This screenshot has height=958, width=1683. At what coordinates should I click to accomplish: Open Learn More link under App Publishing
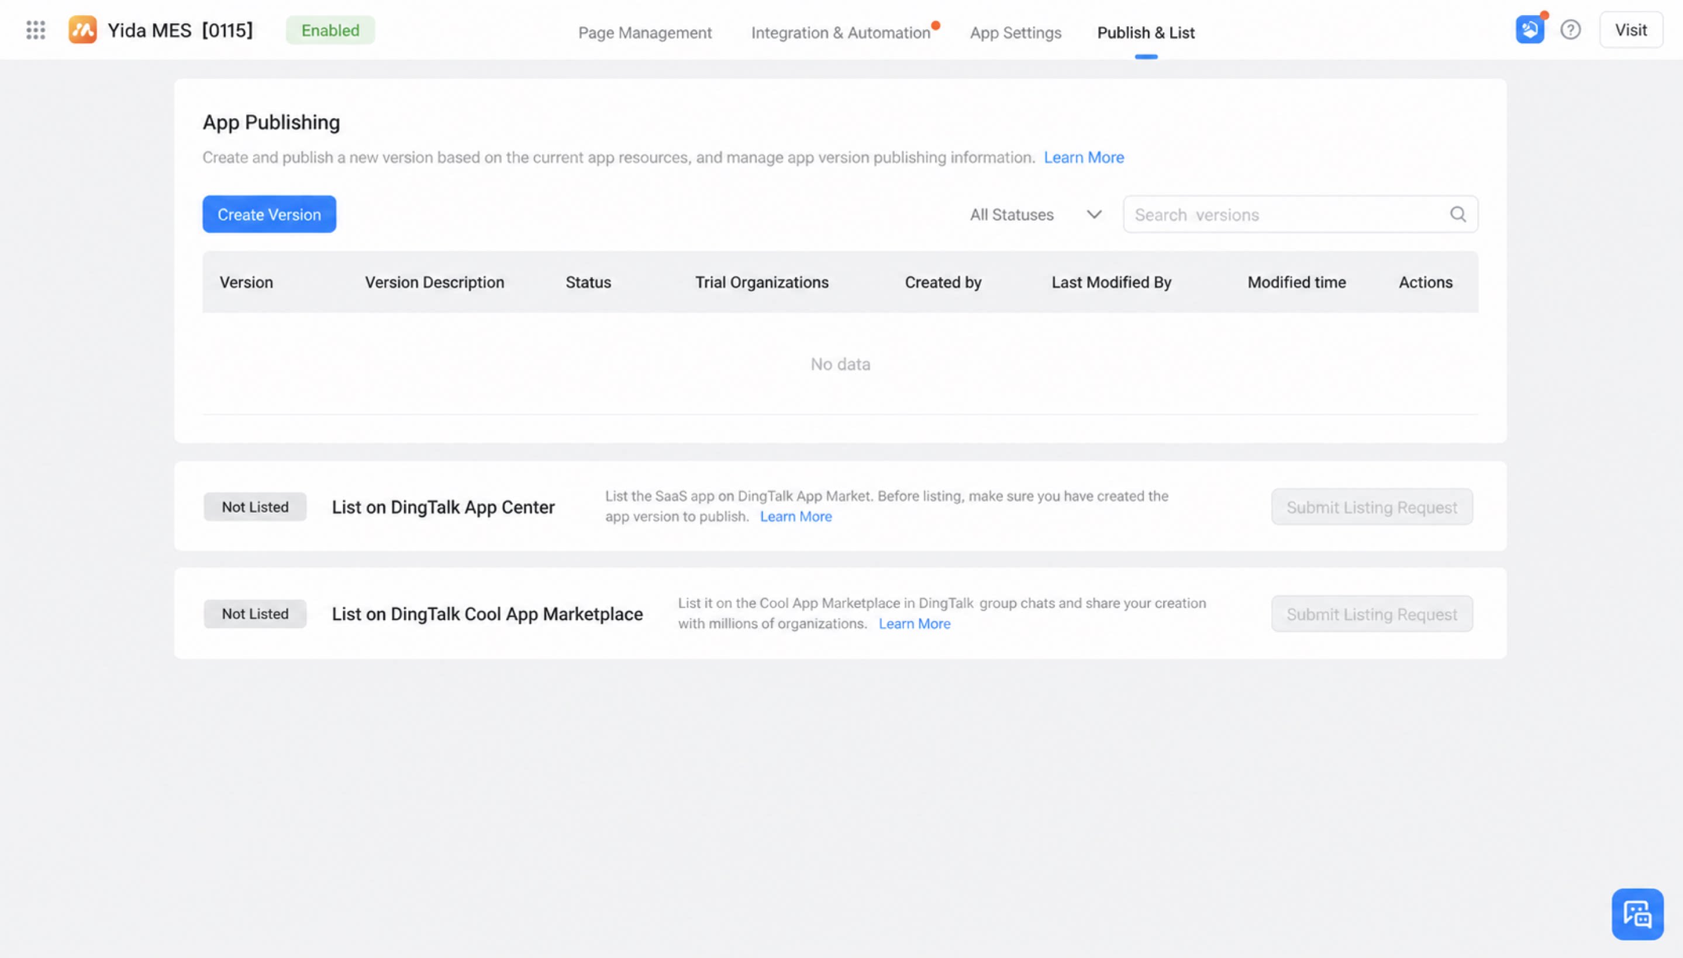coord(1083,157)
